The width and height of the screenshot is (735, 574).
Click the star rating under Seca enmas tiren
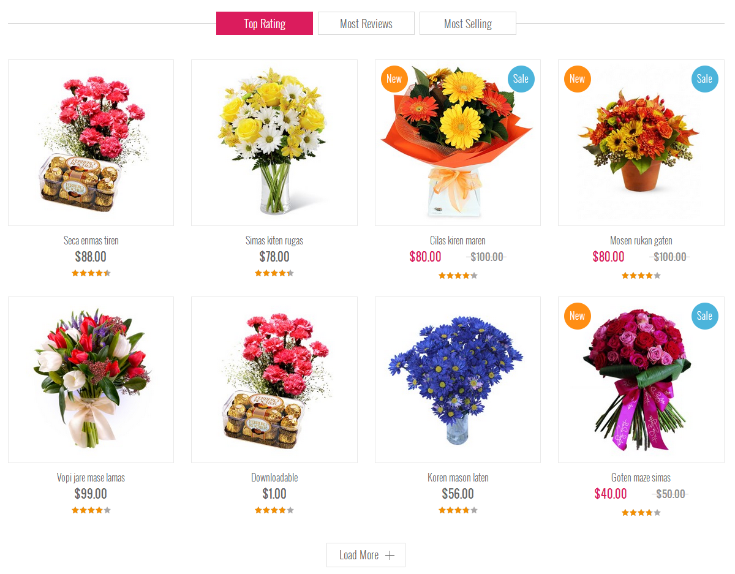[91, 273]
